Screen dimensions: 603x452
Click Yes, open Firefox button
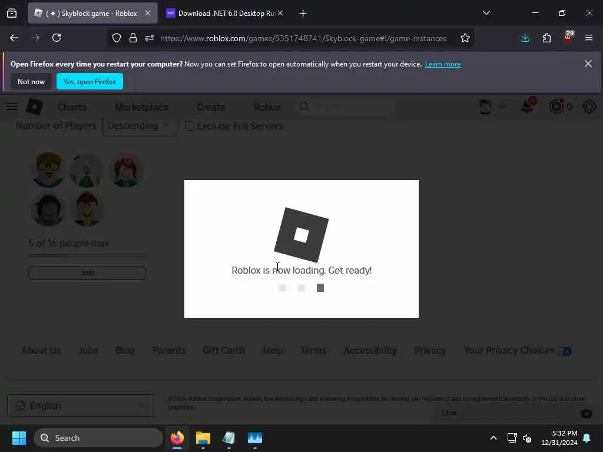[90, 81]
